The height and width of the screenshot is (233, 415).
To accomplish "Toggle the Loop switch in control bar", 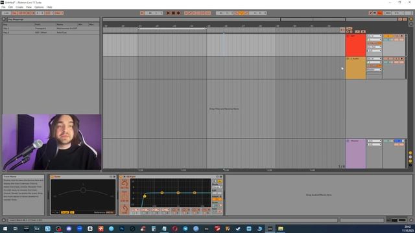I will point(241,13).
